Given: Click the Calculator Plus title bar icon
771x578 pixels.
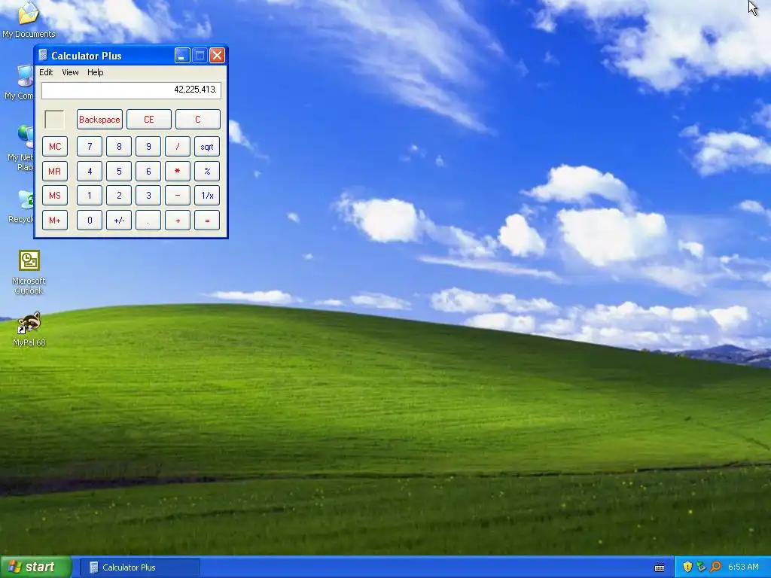Looking at the screenshot, I should click(43, 56).
